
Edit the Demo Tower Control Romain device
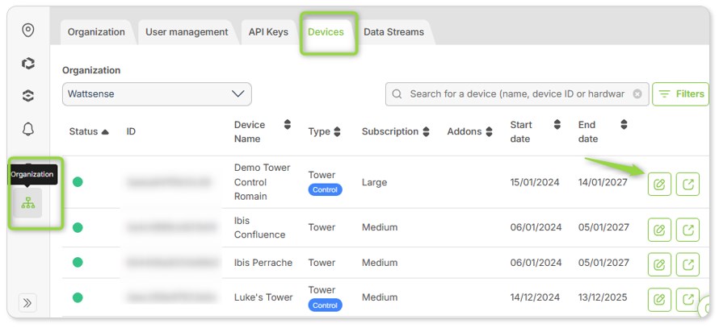(659, 185)
